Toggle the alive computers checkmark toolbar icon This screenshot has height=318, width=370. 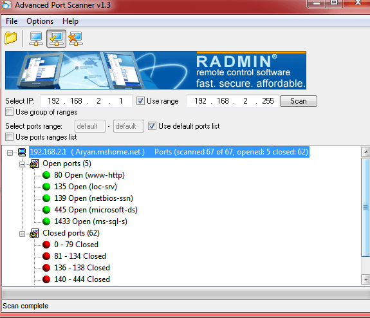[x=56, y=39]
